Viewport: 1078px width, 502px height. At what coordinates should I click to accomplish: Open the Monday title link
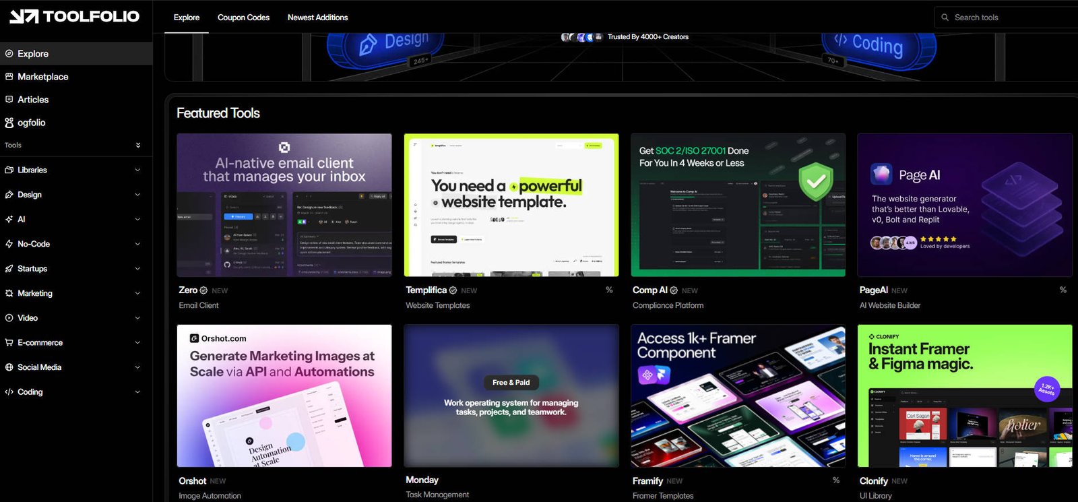pyautogui.click(x=422, y=480)
